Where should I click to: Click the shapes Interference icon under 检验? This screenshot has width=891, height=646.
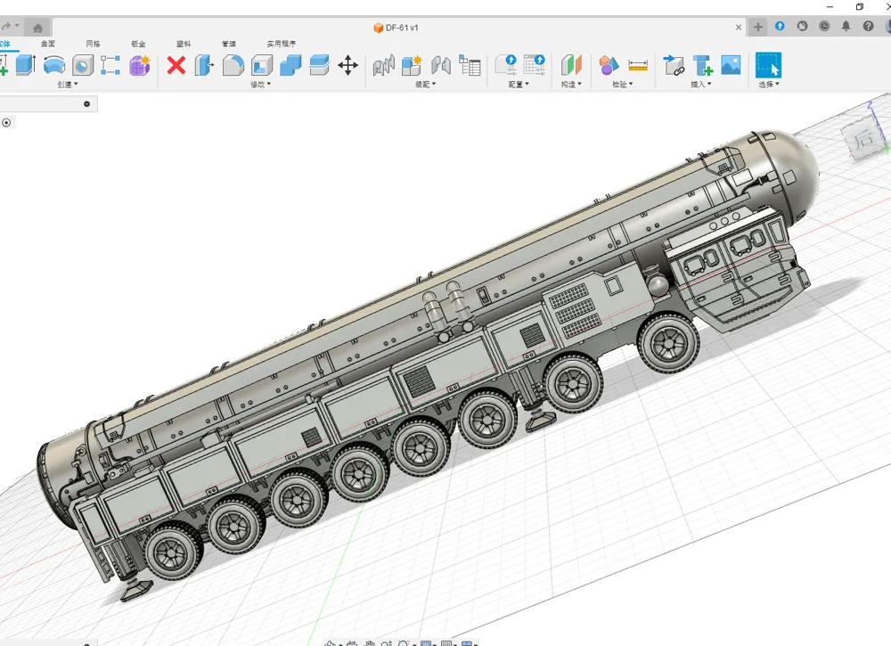coord(608,65)
